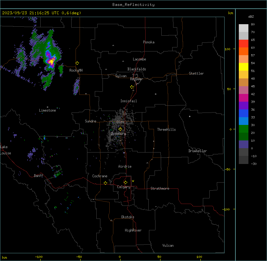This screenshot has width=267, height=261.
Task: Select the RockyMH label
Action: (76, 70)
